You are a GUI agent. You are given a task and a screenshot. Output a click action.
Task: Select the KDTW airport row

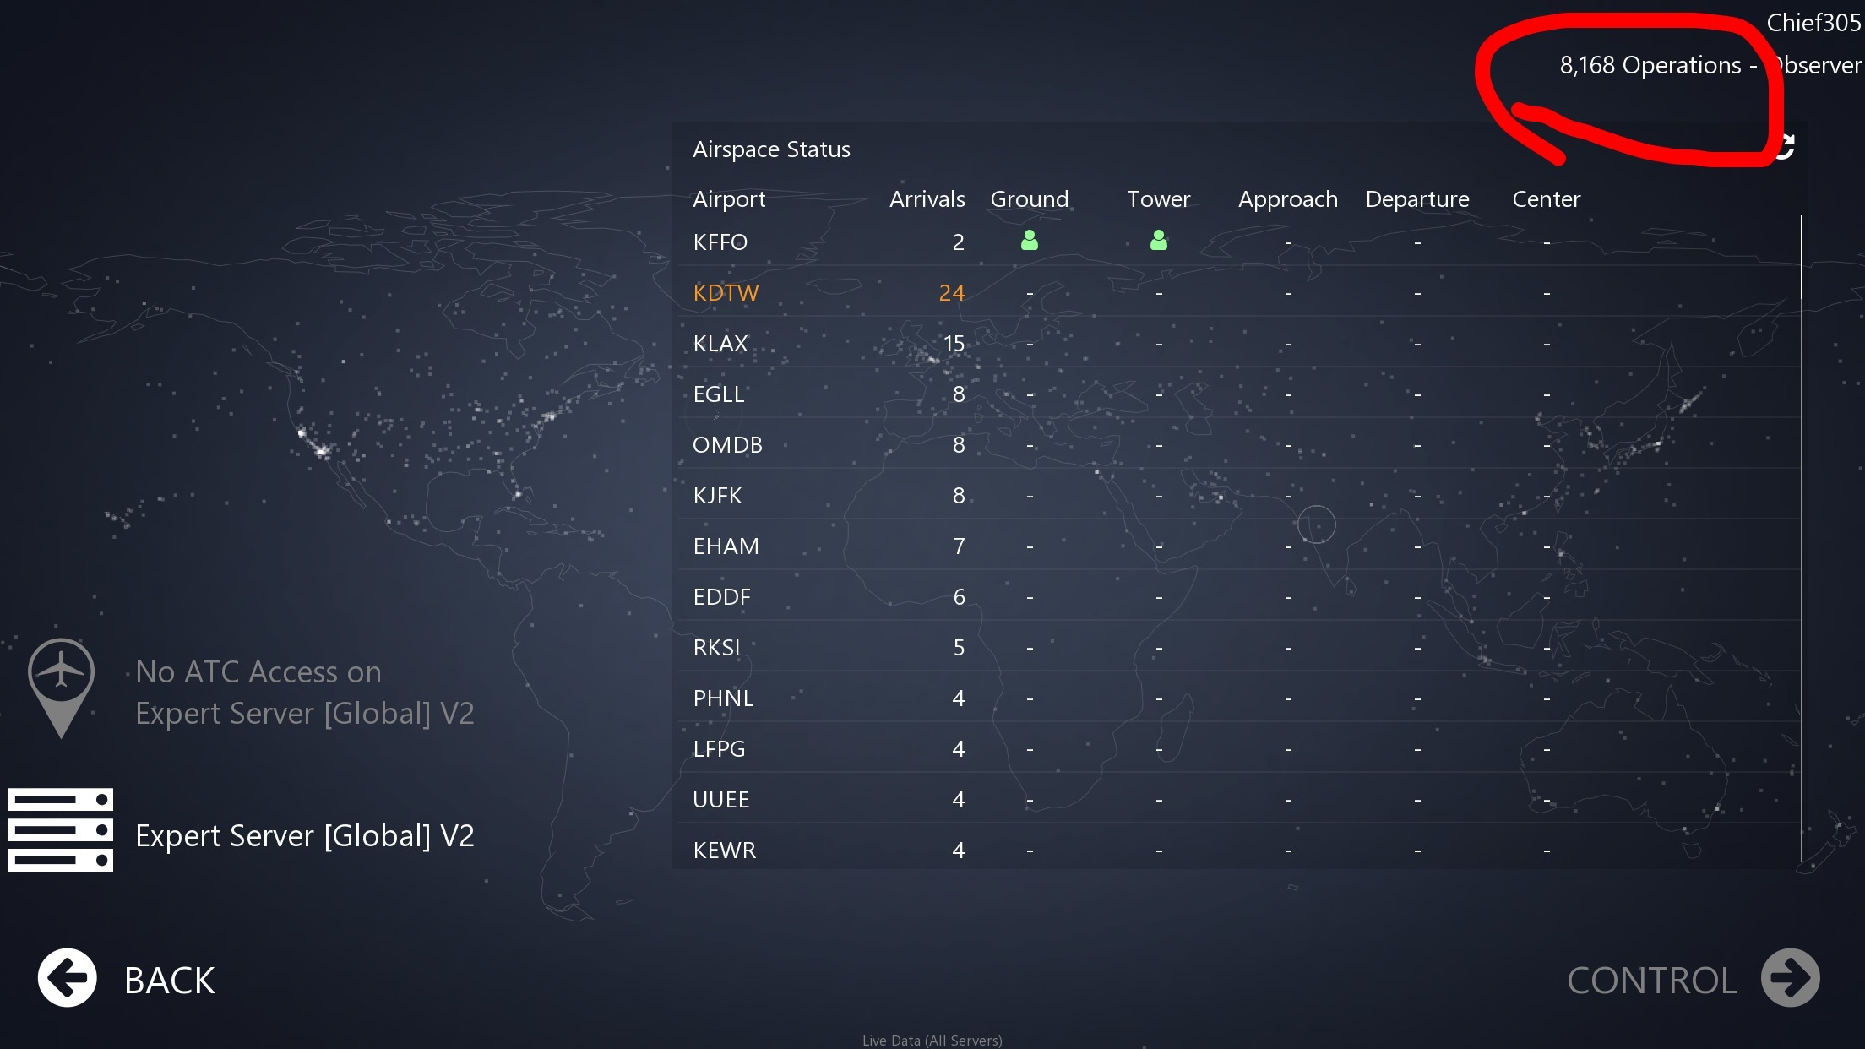726,293
